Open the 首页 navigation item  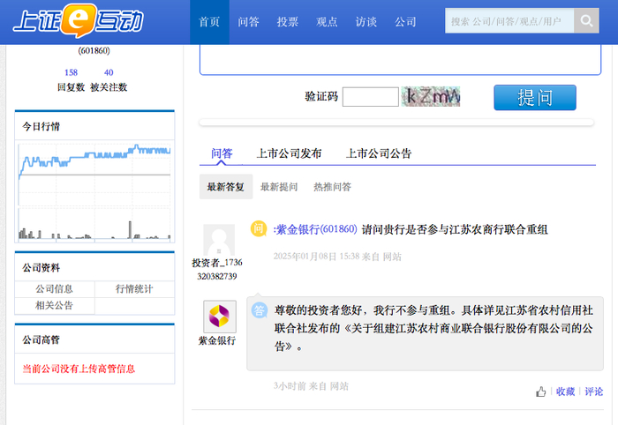tap(209, 22)
